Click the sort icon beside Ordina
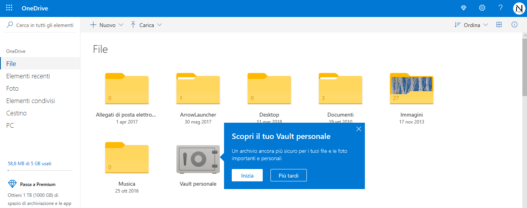Screen dimensions: 527x208 coord(457,25)
